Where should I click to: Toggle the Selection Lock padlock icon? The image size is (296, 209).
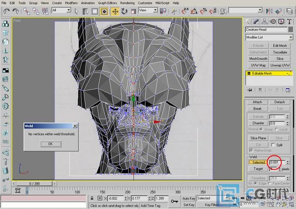92,198
